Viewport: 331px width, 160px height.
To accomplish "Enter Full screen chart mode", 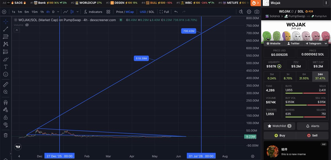I will coord(164,12).
